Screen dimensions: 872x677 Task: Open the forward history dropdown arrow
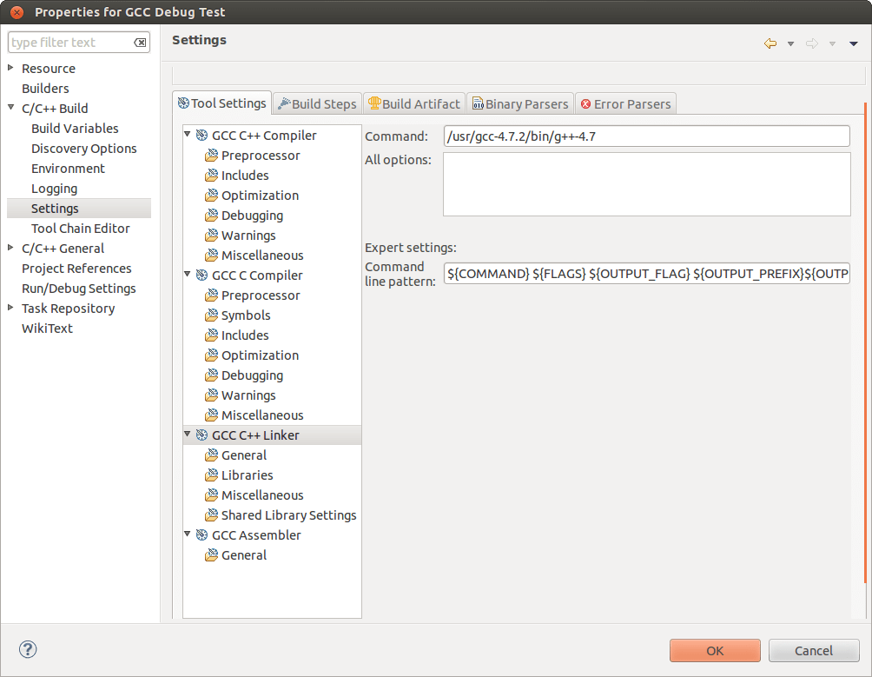click(x=833, y=44)
